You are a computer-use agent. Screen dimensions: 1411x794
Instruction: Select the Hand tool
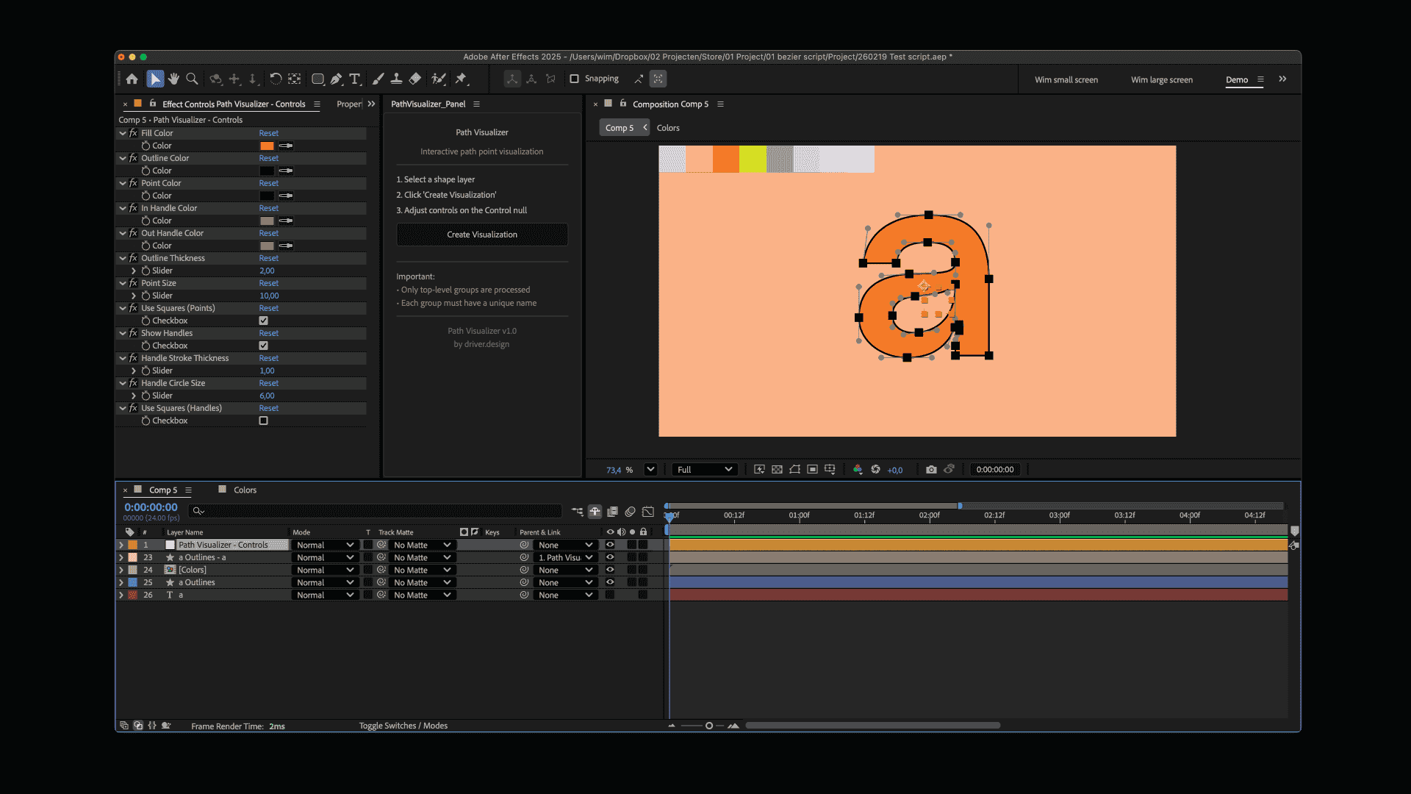(173, 79)
